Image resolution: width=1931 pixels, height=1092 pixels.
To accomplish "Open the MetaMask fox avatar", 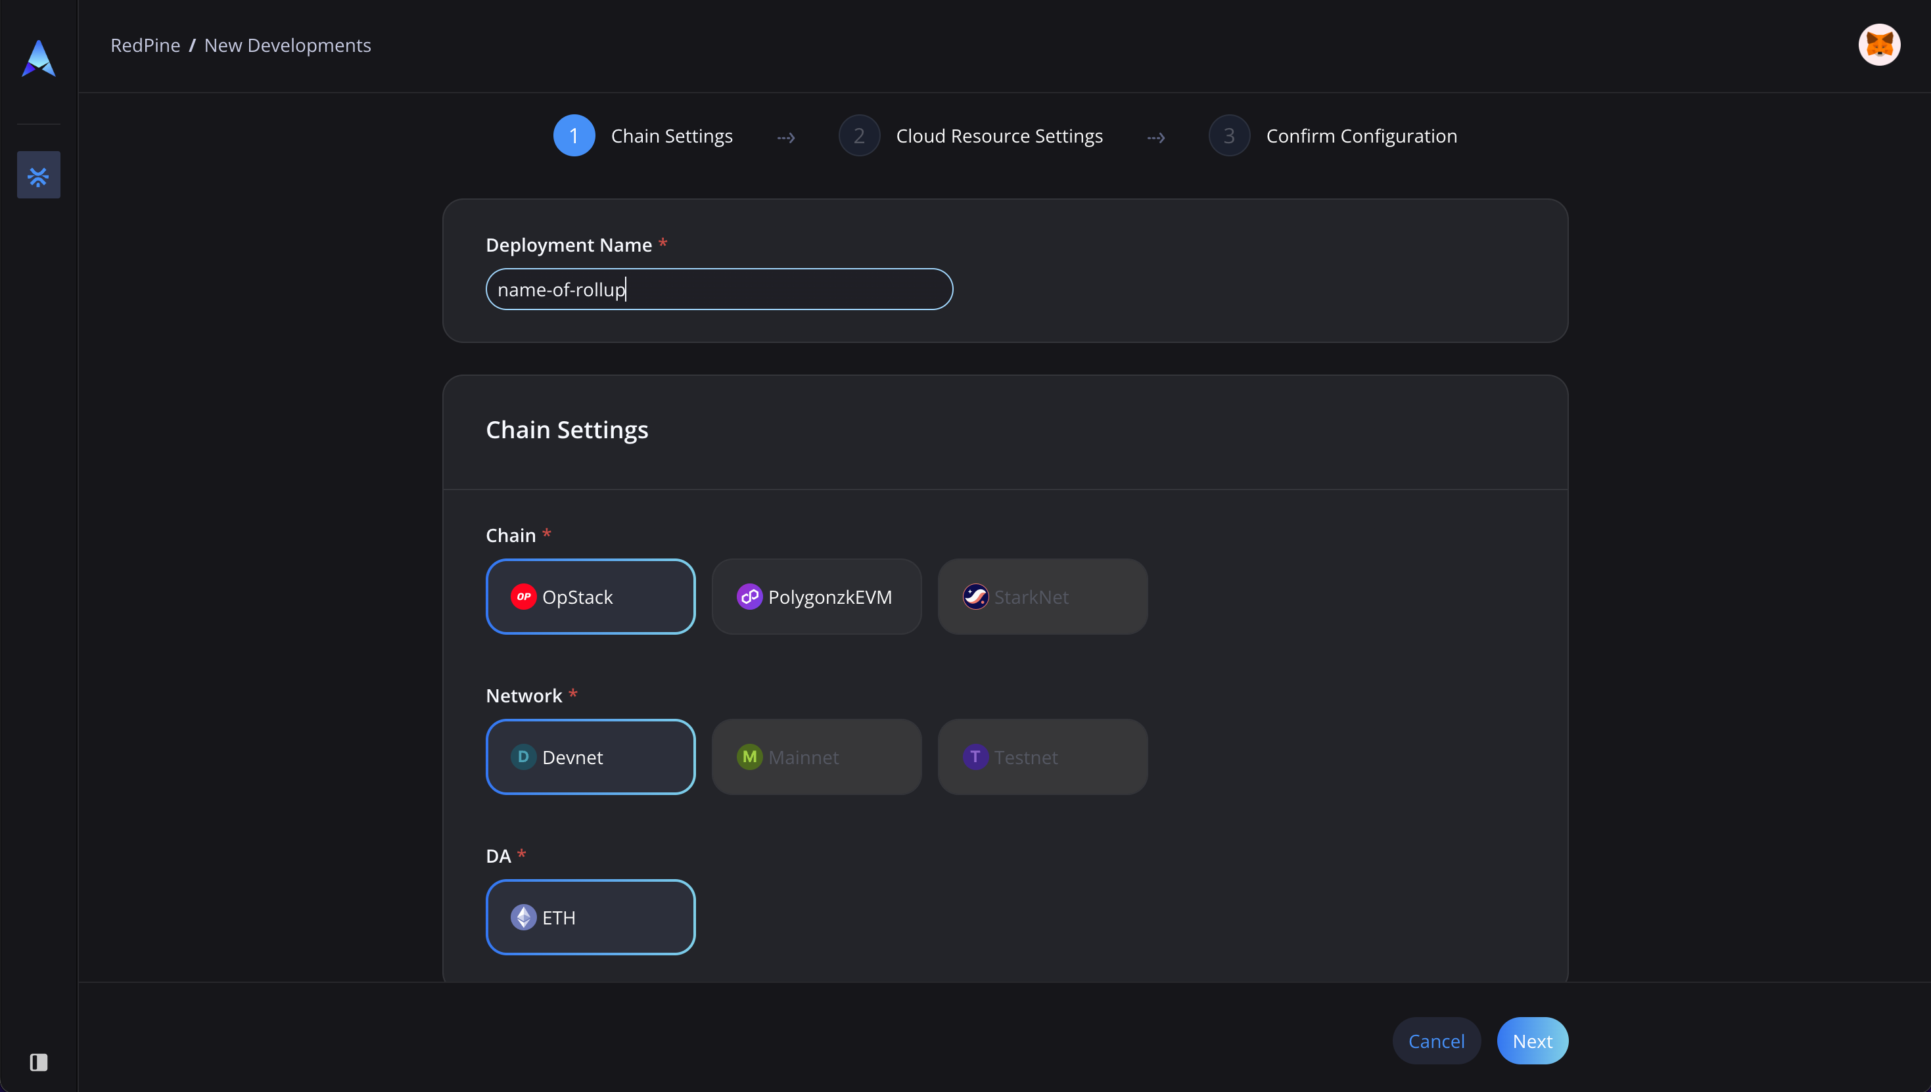I will click(1879, 45).
